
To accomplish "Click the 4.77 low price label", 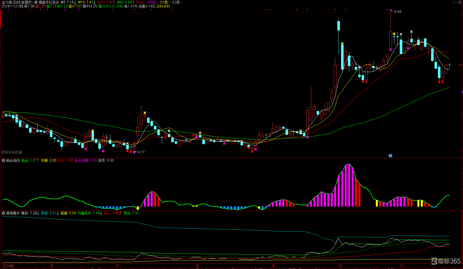I will click(x=141, y=152).
